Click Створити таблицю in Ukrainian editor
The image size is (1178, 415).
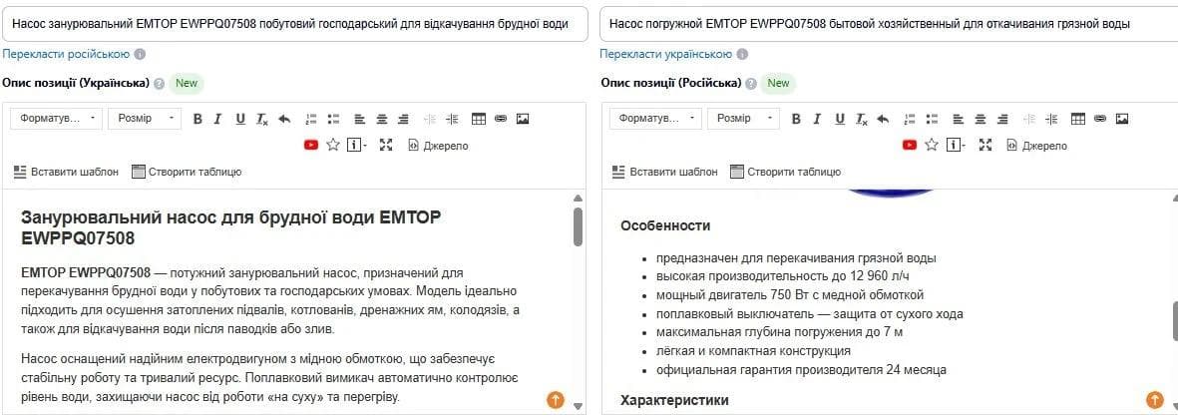(x=187, y=172)
